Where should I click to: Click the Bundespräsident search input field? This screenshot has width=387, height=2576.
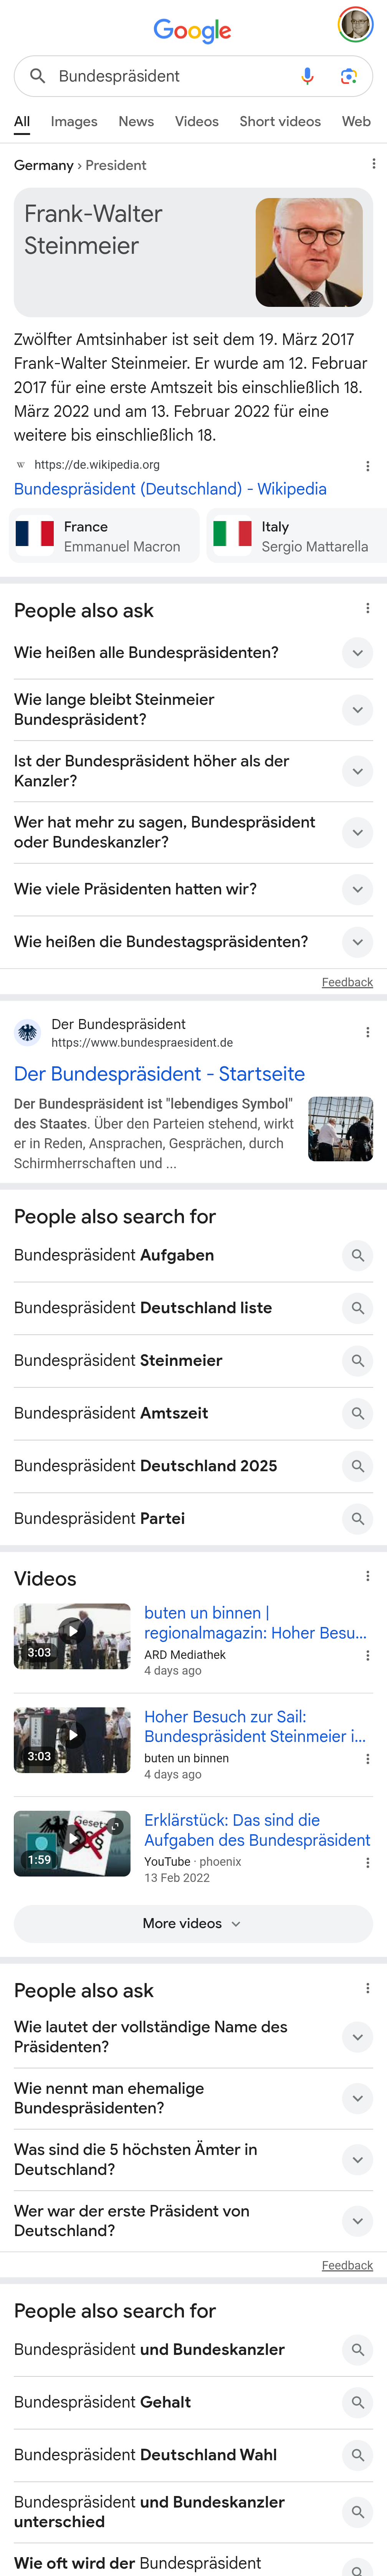[170, 76]
